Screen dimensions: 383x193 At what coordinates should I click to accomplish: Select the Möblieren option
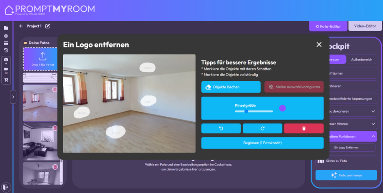[x=353, y=86]
